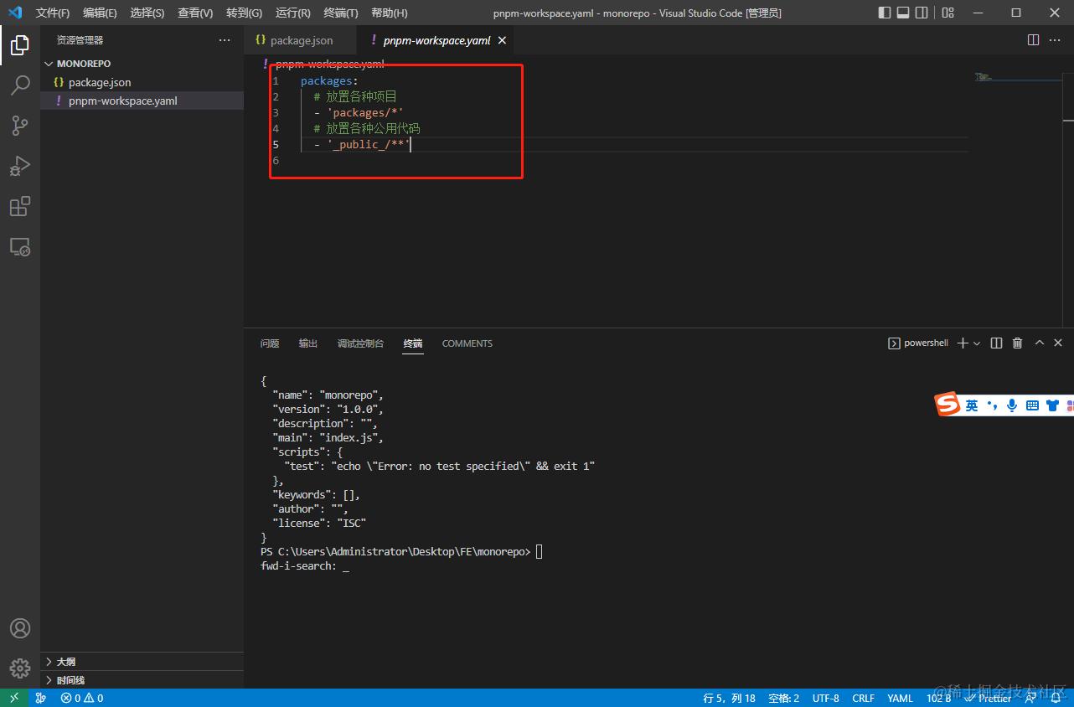Viewport: 1074px width, 707px height.
Task: Open Explorer panel's more actions ellipsis
Action: (x=225, y=40)
